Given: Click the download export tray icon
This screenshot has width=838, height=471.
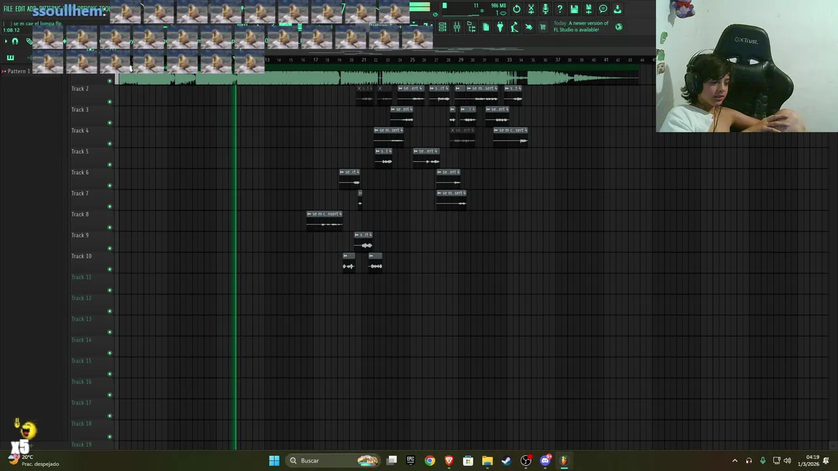Looking at the screenshot, I should point(617,9).
